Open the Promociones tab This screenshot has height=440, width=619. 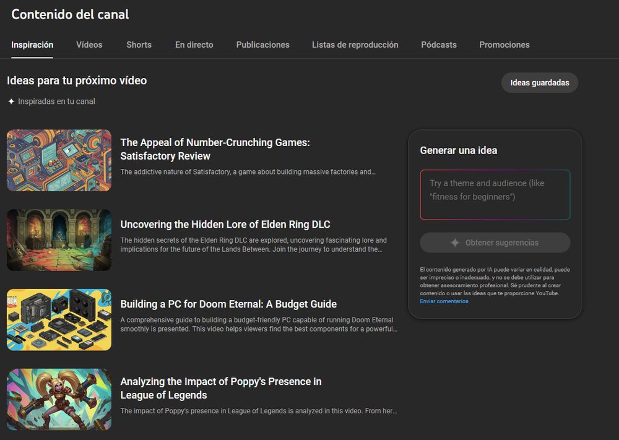click(x=504, y=45)
